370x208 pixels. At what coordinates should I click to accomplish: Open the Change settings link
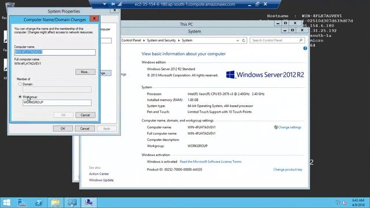pos(290,127)
